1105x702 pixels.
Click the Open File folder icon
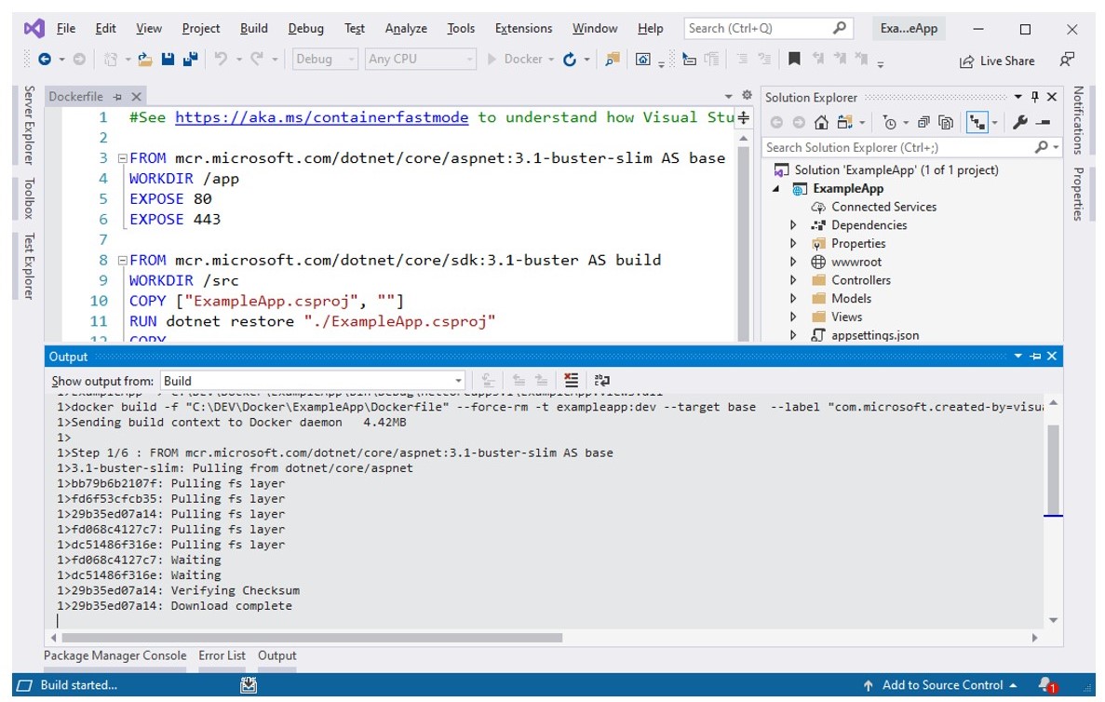144,60
